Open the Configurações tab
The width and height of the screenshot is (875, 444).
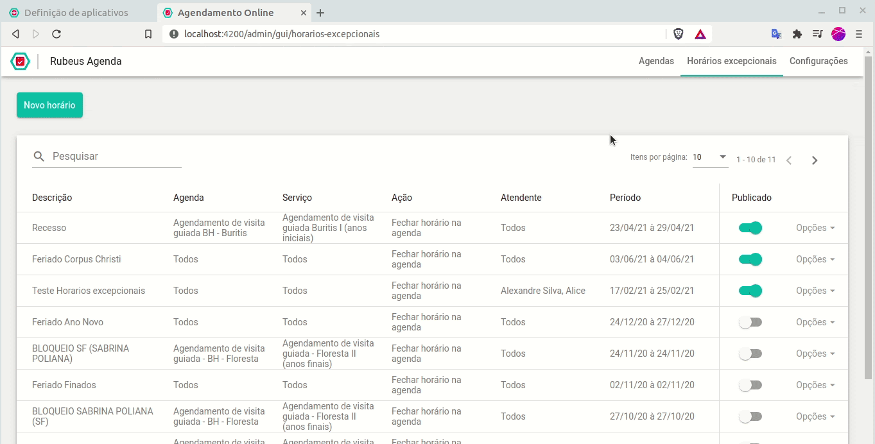819,61
